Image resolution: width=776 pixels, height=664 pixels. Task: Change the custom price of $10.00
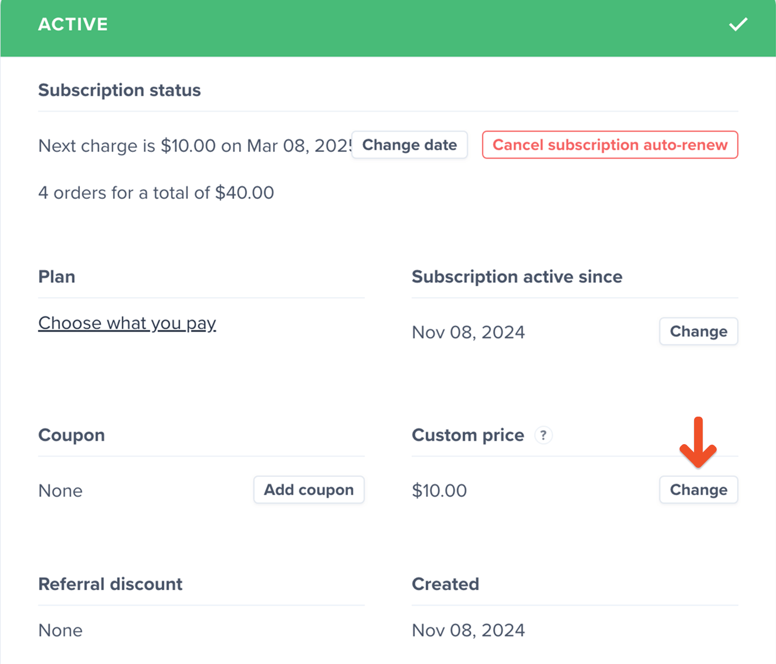click(698, 490)
